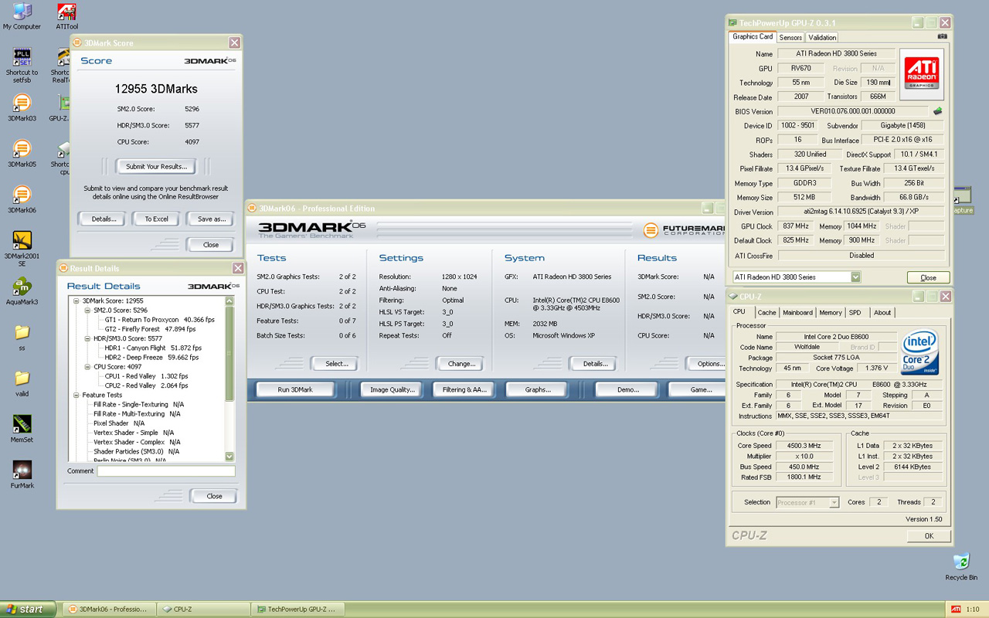Switch to TechPowerUp GPU-Z taskbar button
This screenshot has height=618, width=989.
click(297, 609)
